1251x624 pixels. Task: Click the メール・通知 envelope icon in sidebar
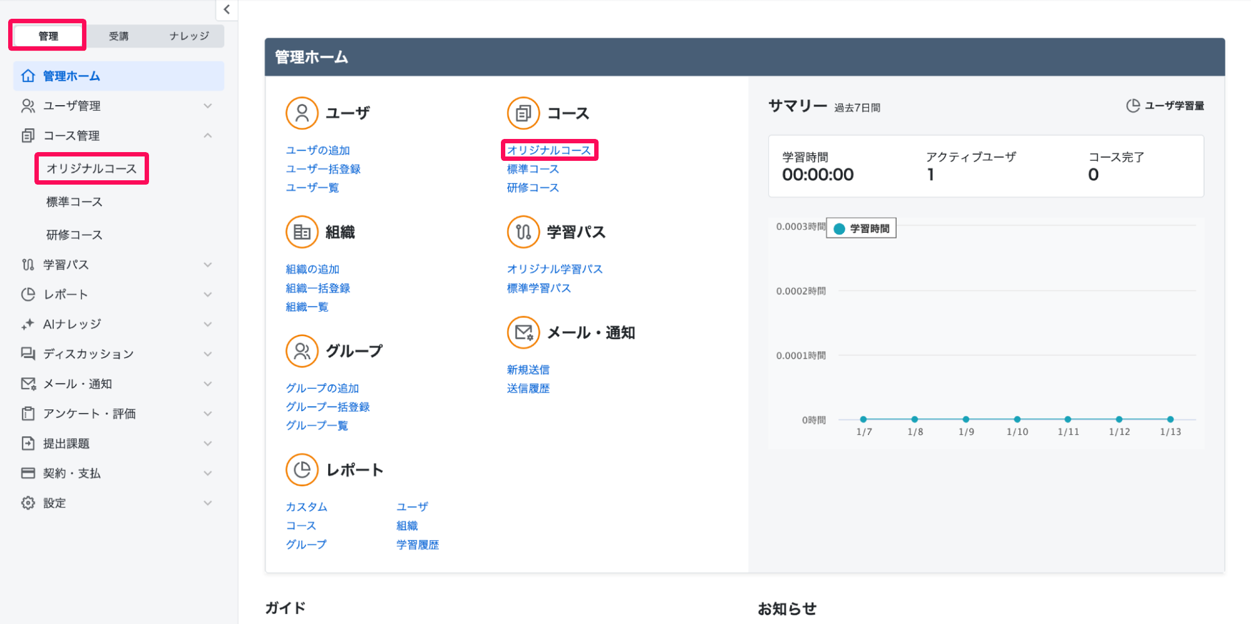coord(28,384)
